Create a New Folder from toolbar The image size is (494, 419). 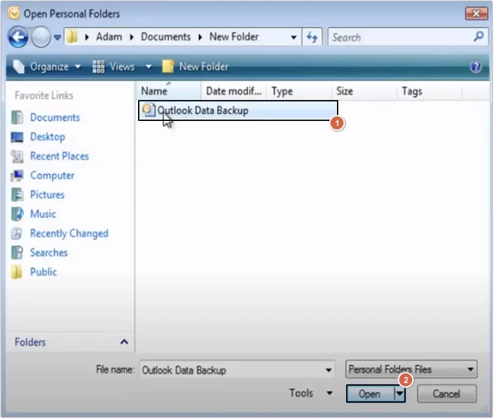coord(196,67)
